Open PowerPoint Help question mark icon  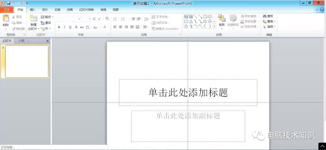click(322, 10)
